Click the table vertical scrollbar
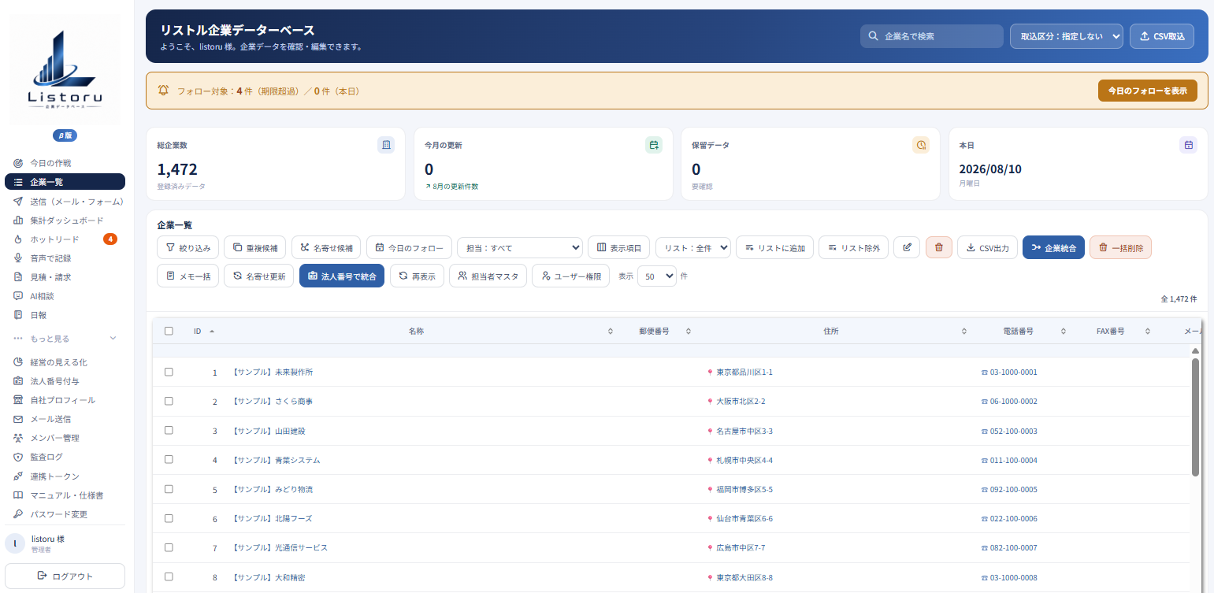1214x593 pixels. pos(1195,417)
